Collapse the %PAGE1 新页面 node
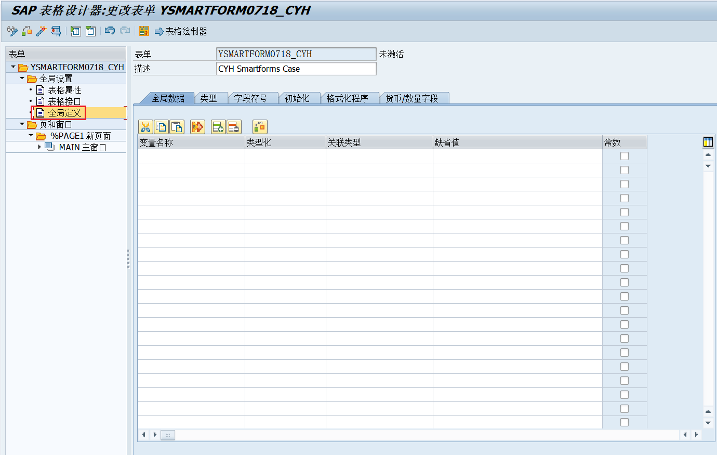This screenshot has height=455, width=717. coord(31,135)
